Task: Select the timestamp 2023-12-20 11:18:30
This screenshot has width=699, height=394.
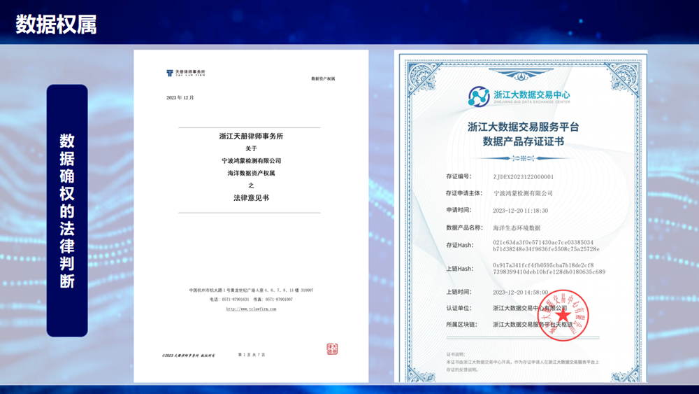Action: (520, 211)
